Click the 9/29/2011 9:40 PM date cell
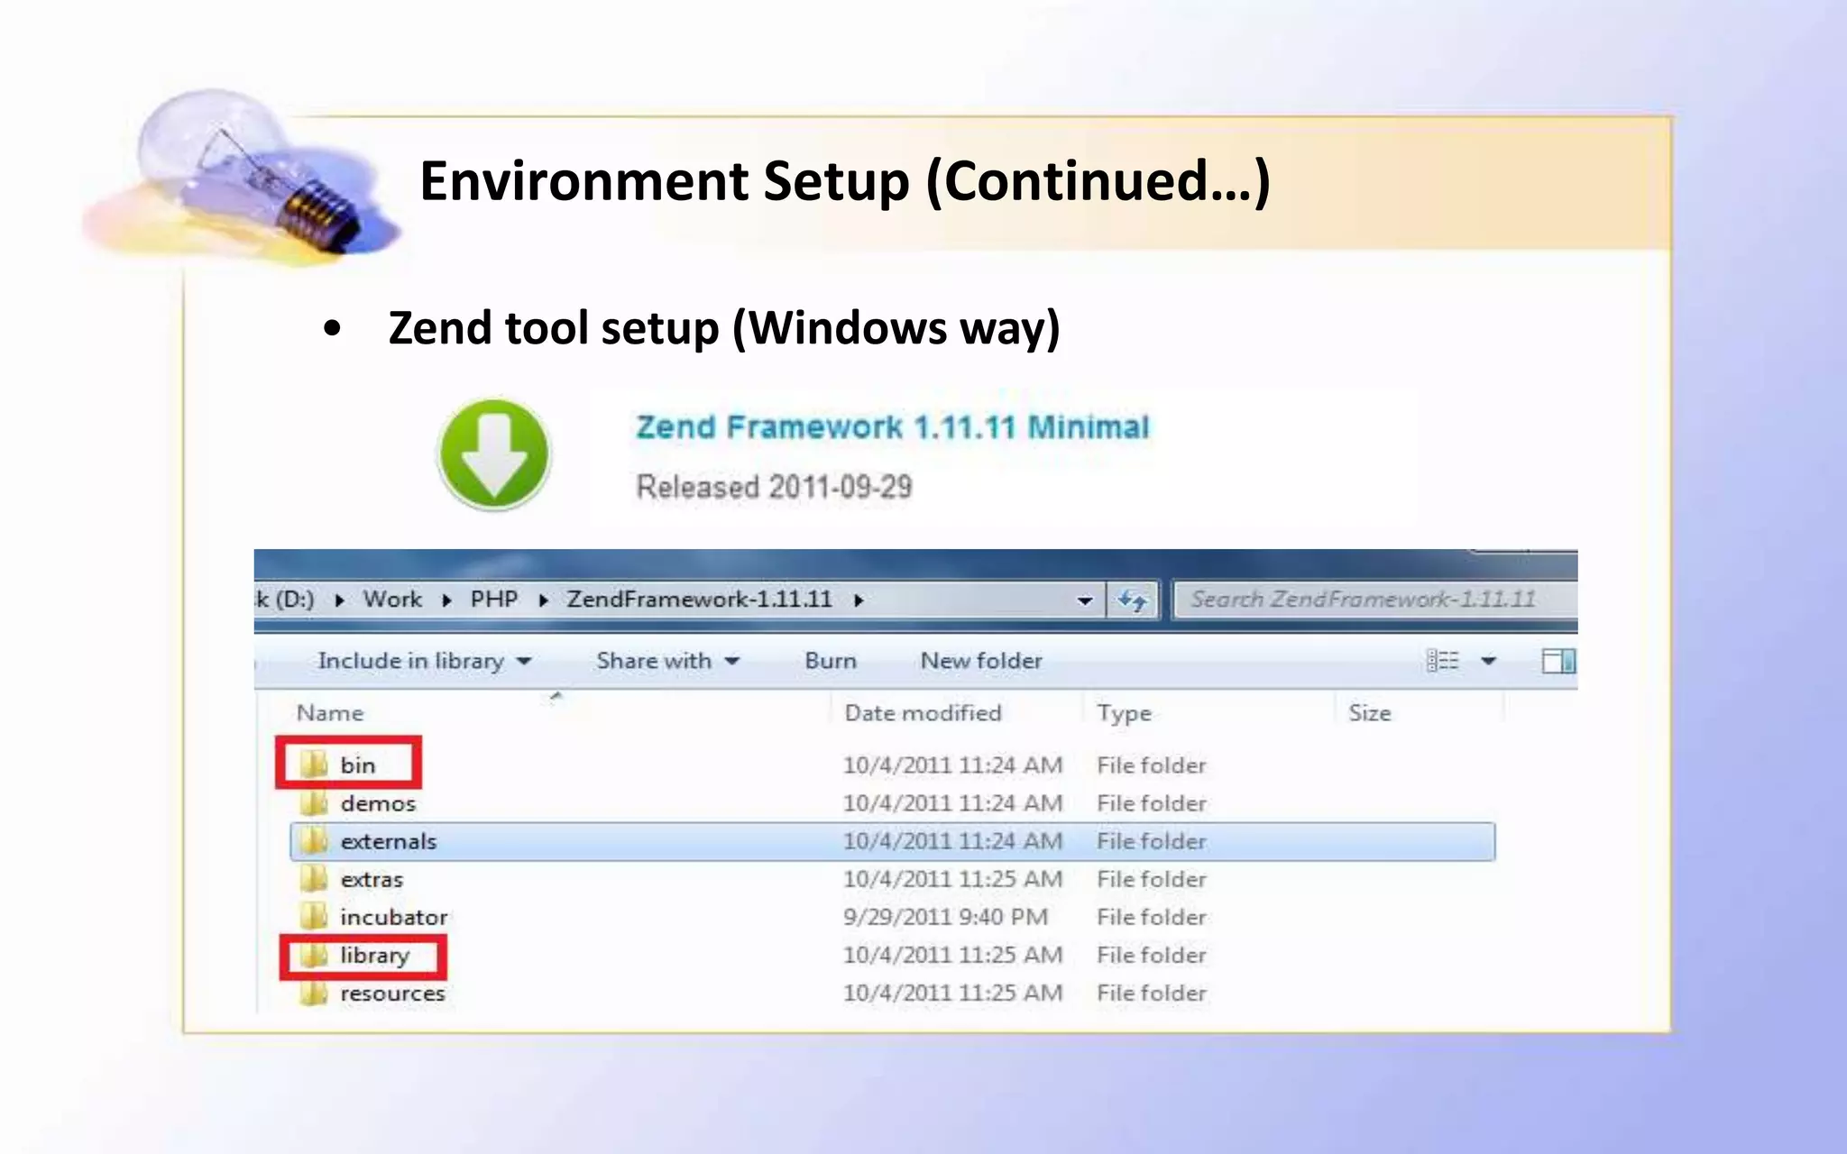This screenshot has width=1847, height=1154. point(945,917)
